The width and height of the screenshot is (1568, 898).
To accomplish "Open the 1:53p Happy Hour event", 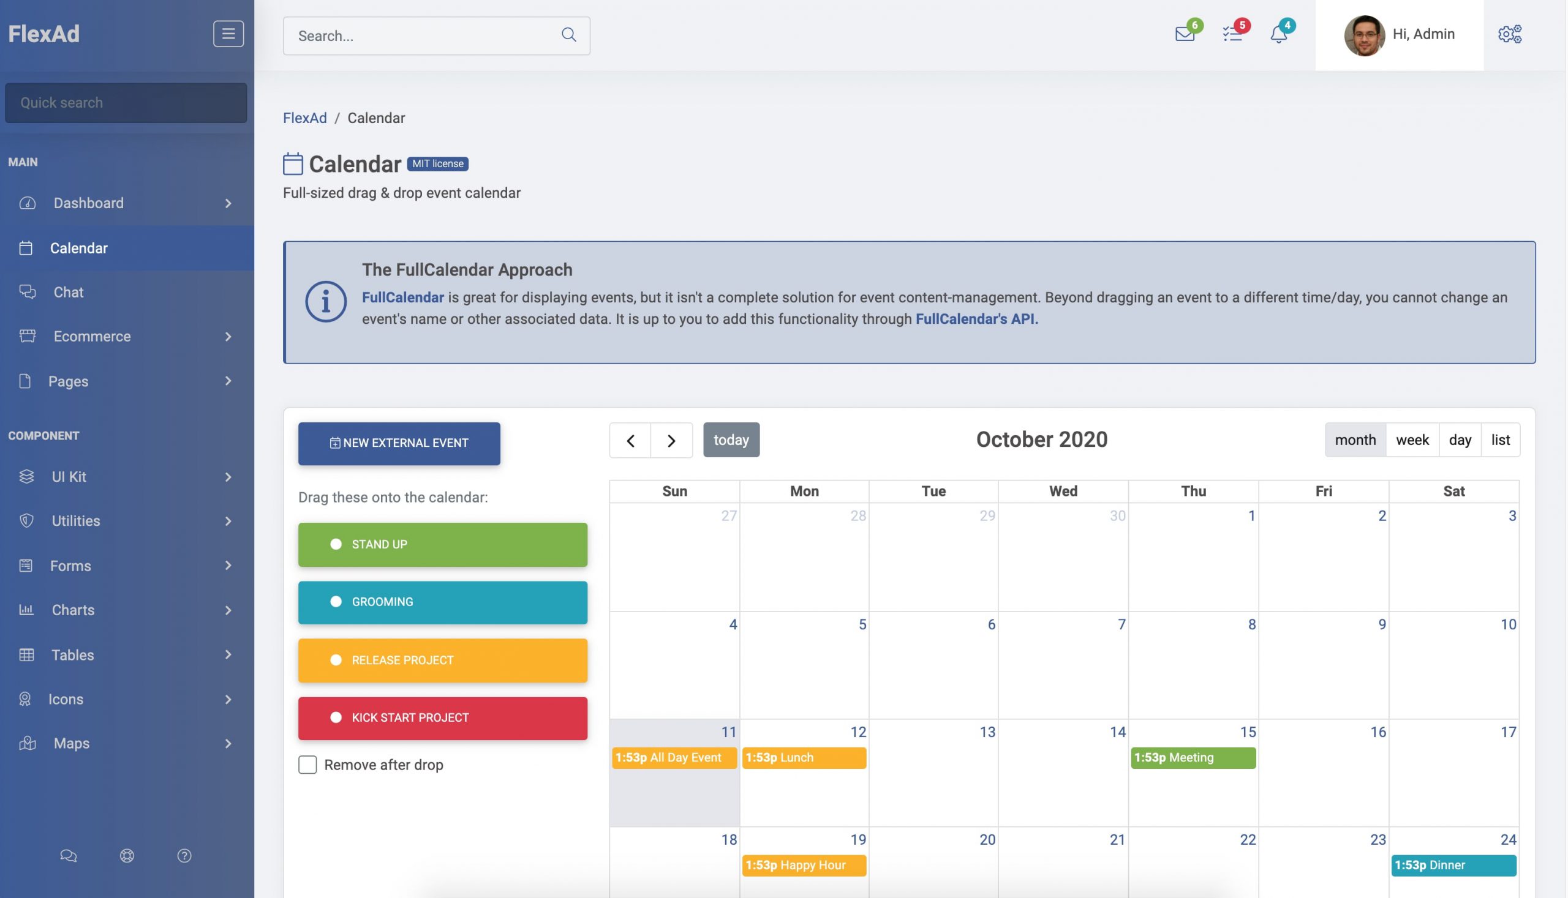I will [x=804, y=865].
